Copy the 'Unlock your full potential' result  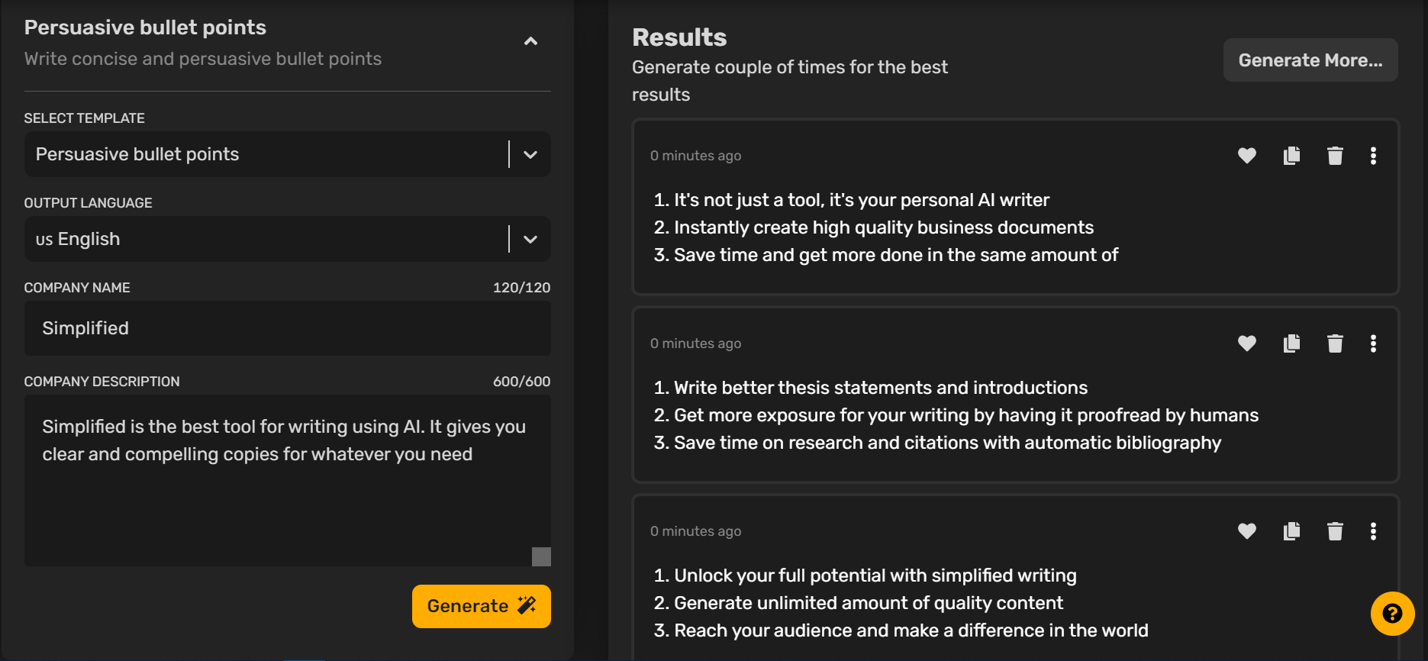[x=1291, y=531]
